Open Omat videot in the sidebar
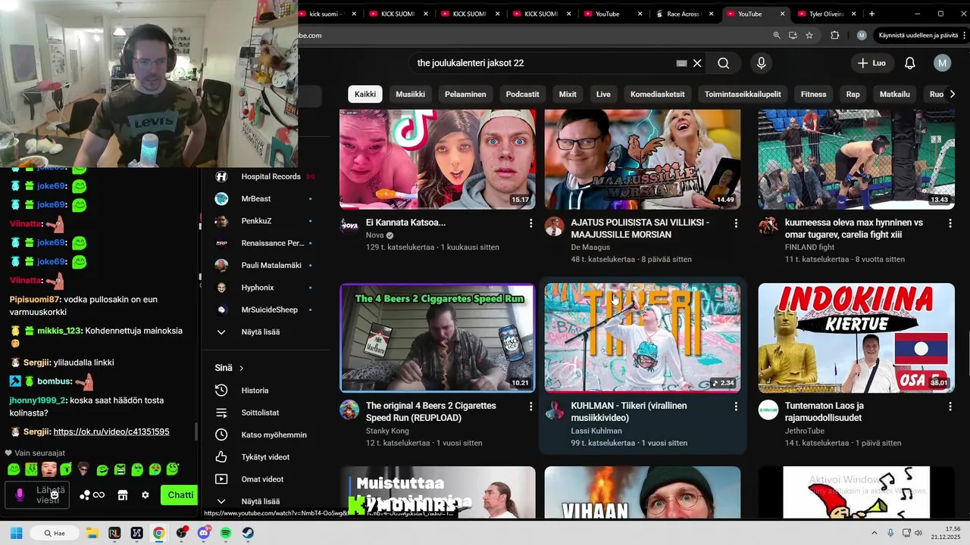970x545 pixels. pyautogui.click(x=262, y=479)
